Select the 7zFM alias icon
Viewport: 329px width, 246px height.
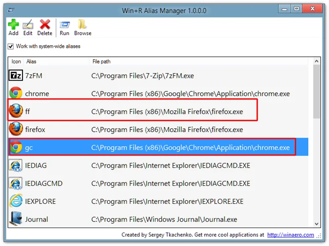(15, 76)
